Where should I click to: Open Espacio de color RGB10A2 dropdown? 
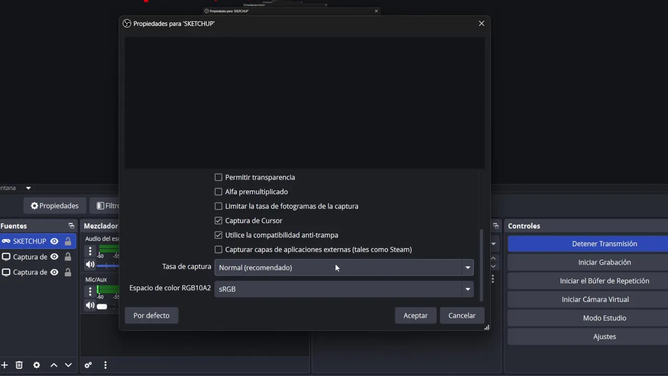[x=344, y=289]
